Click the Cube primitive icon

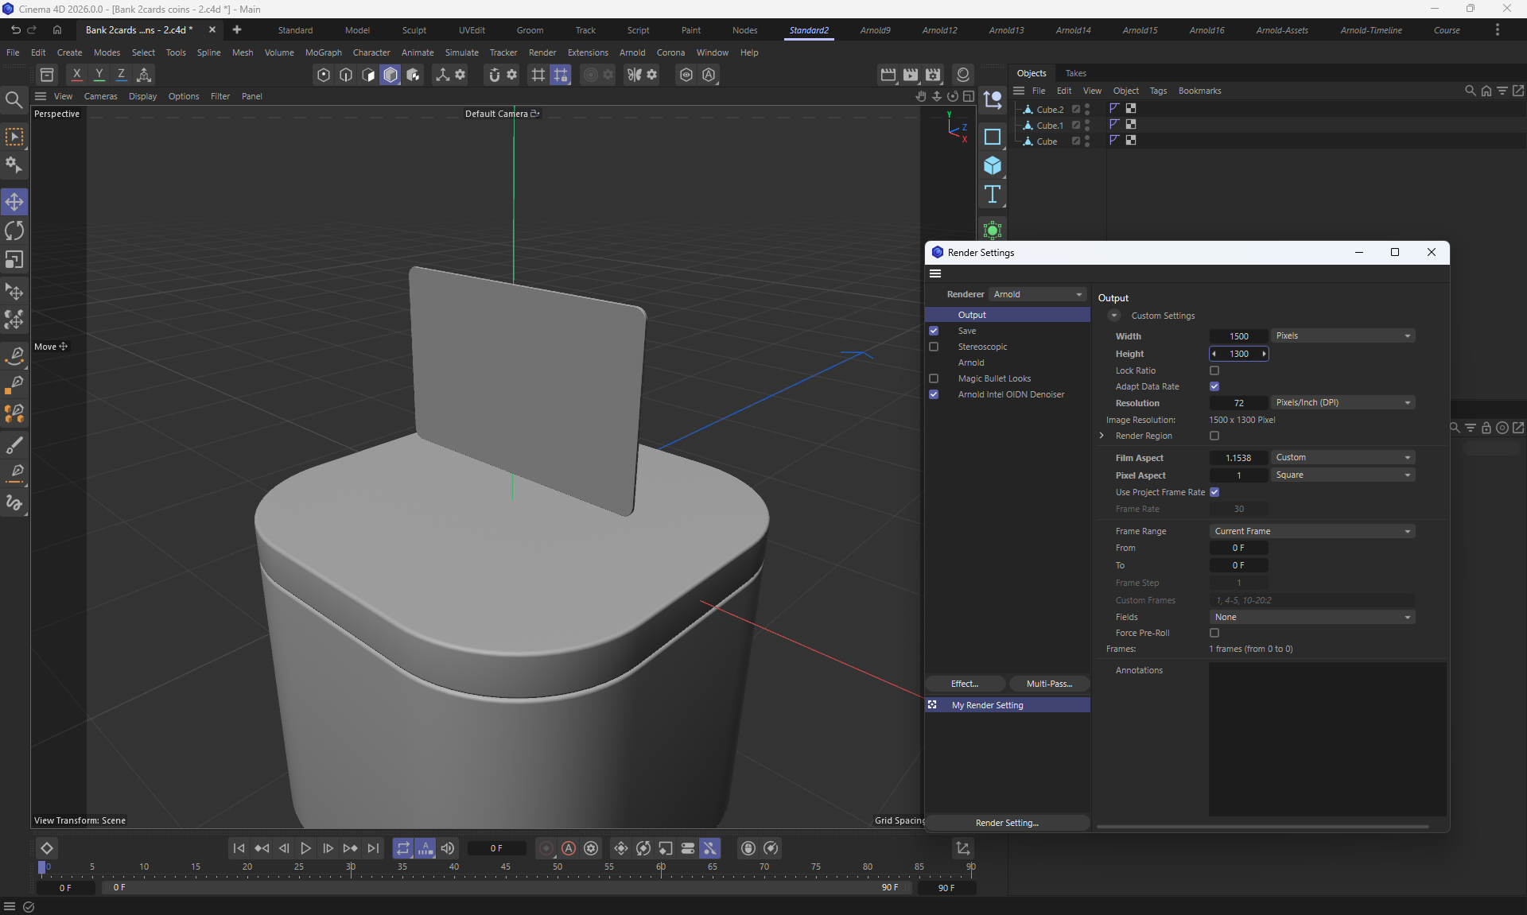pyautogui.click(x=992, y=165)
